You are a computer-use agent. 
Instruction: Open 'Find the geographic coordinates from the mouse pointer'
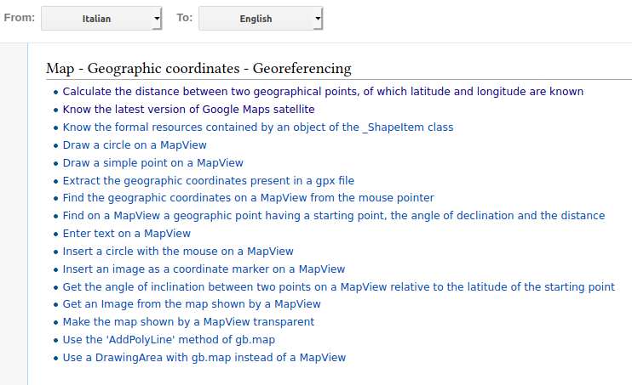[248, 198]
